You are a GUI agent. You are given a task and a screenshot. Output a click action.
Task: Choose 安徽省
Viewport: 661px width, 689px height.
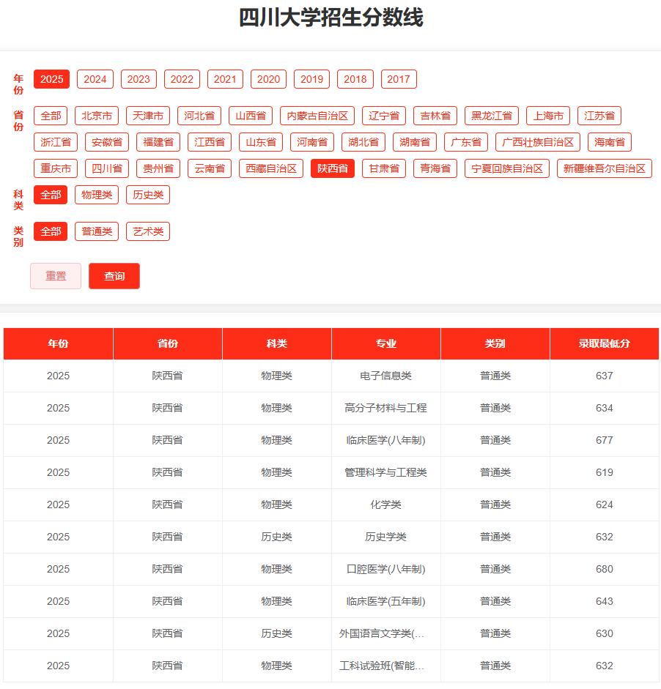(107, 142)
